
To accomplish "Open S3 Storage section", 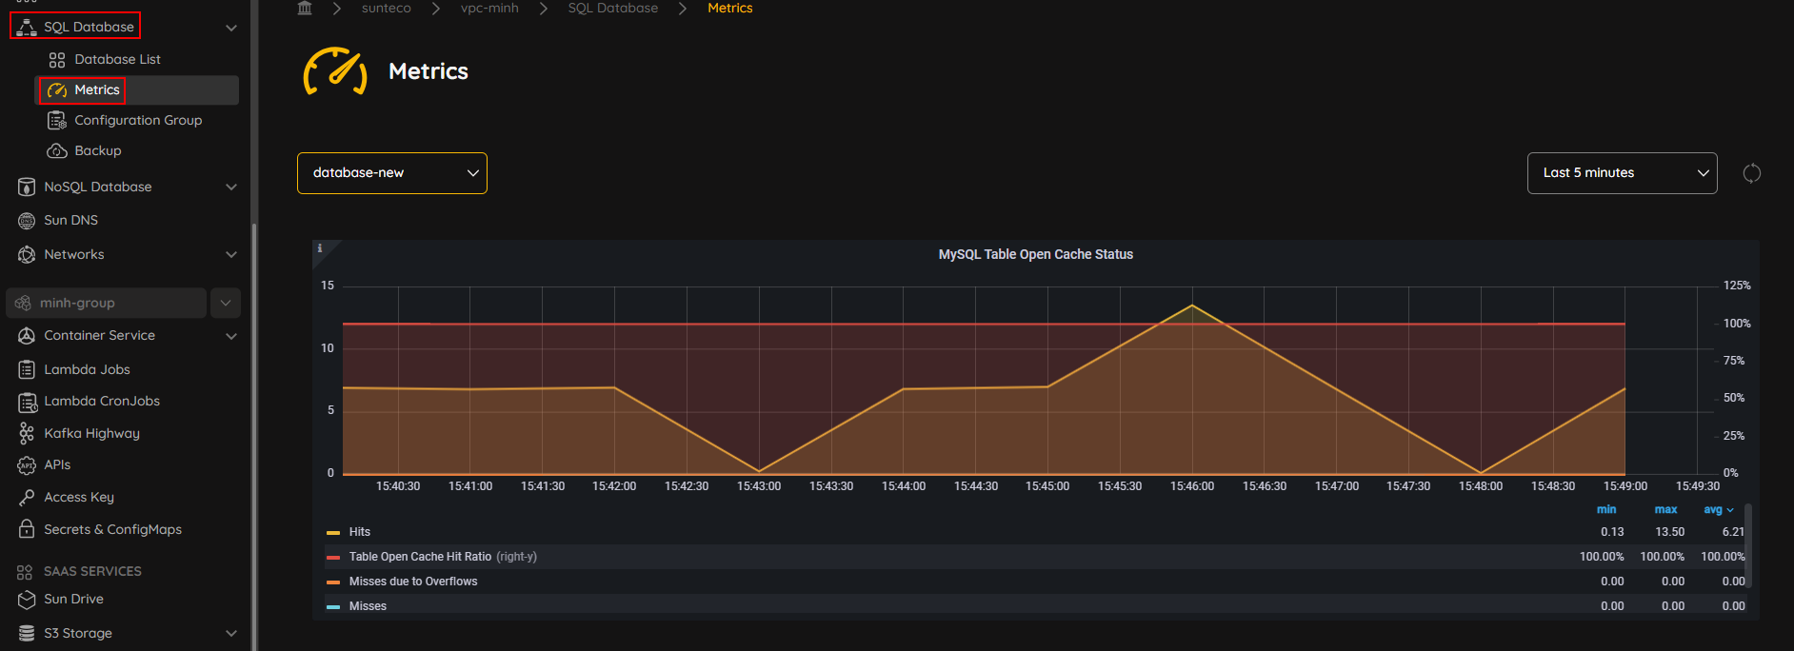I will point(78,633).
